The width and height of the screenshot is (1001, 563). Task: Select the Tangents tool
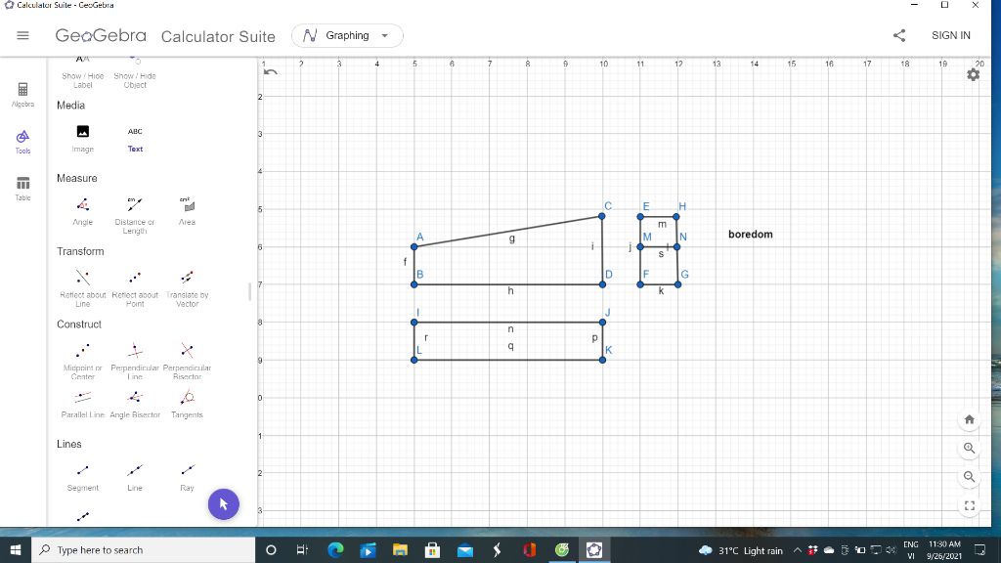pyautogui.click(x=187, y=404)
